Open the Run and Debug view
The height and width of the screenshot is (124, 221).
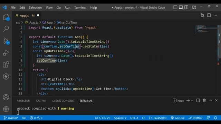coord(6,53)
